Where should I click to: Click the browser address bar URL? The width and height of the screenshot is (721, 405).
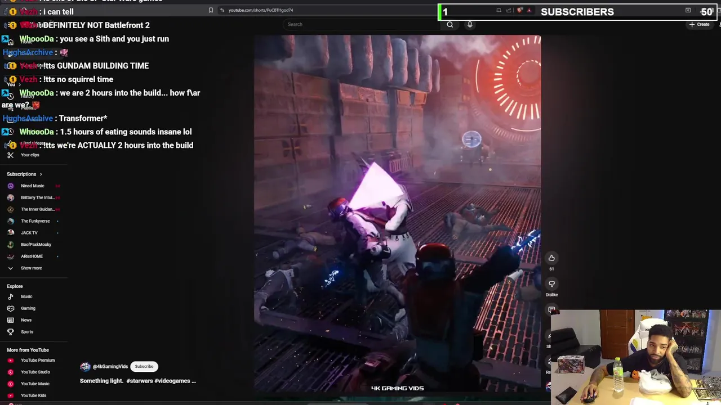coord(261,10)
